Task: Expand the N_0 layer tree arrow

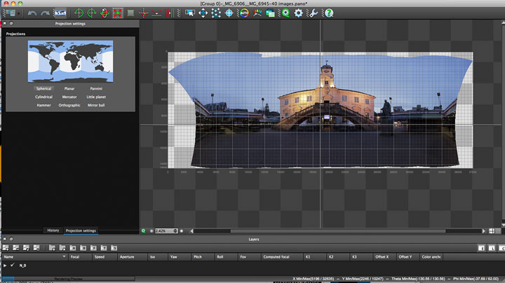Action: [5, 265]
